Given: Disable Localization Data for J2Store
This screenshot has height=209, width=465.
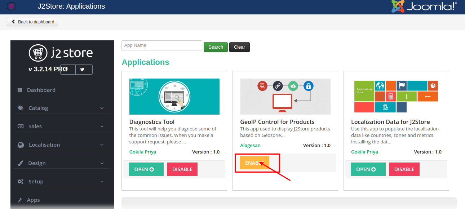Looking at the screenshot, I should 404,169.
